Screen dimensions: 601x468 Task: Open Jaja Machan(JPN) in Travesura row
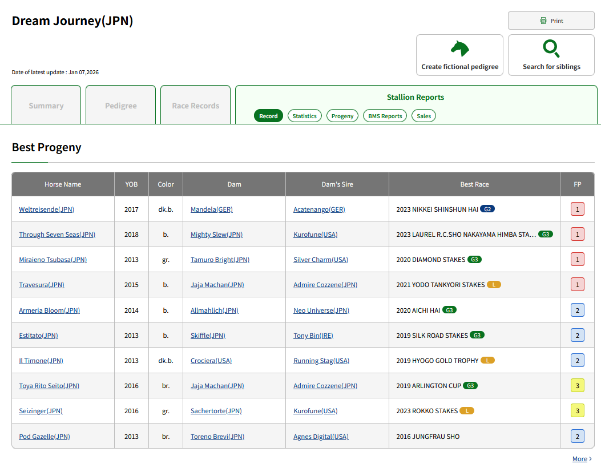217,284
